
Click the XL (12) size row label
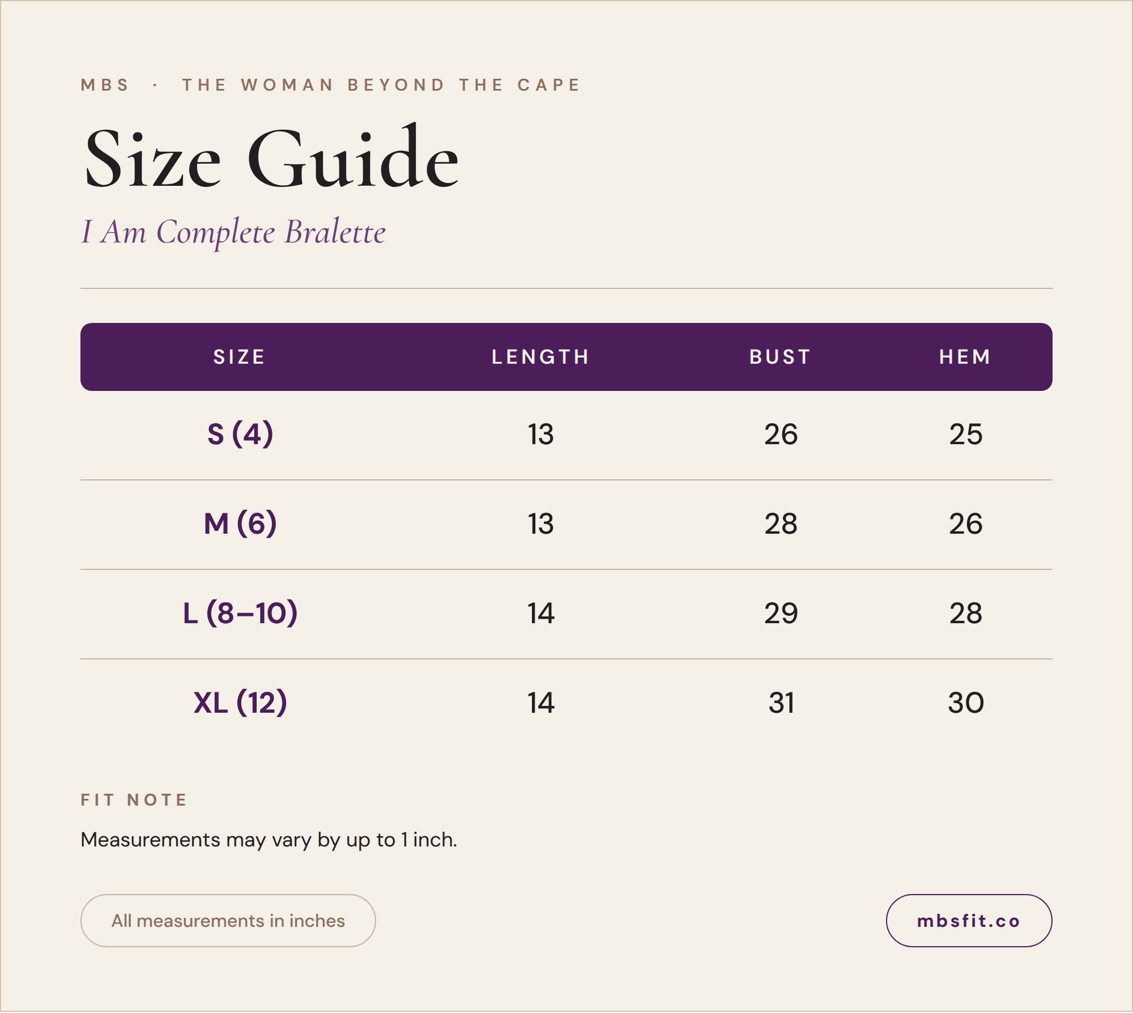tap(240, 703)
